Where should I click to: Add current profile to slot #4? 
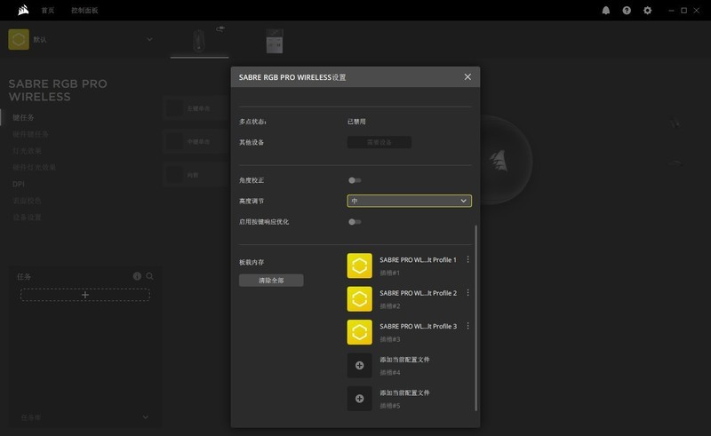[360, 365]
